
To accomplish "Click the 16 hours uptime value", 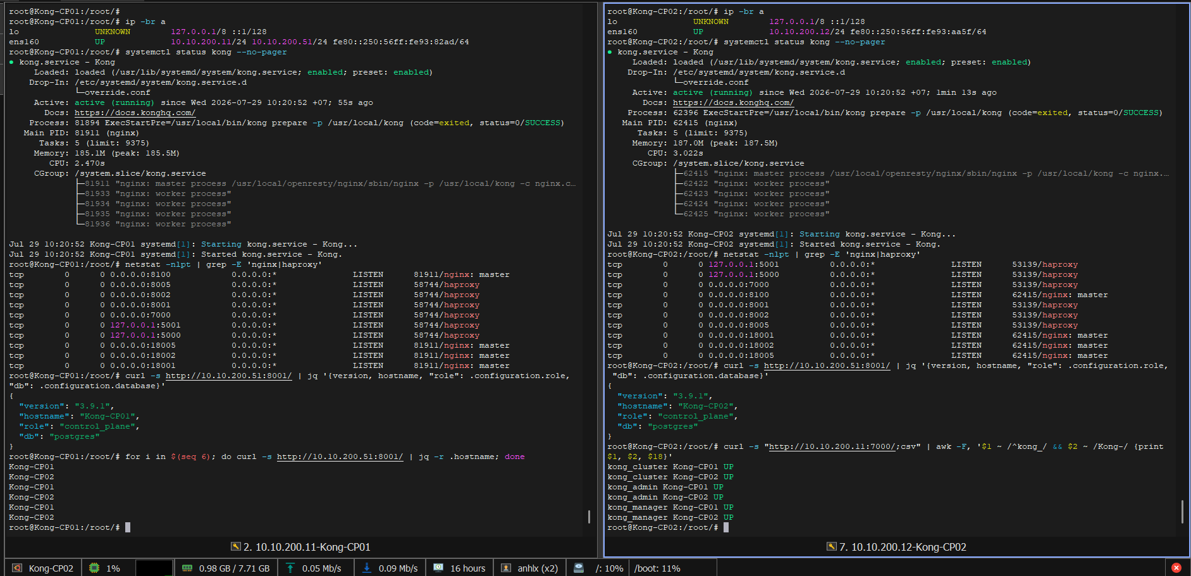I will click(468, 568).
